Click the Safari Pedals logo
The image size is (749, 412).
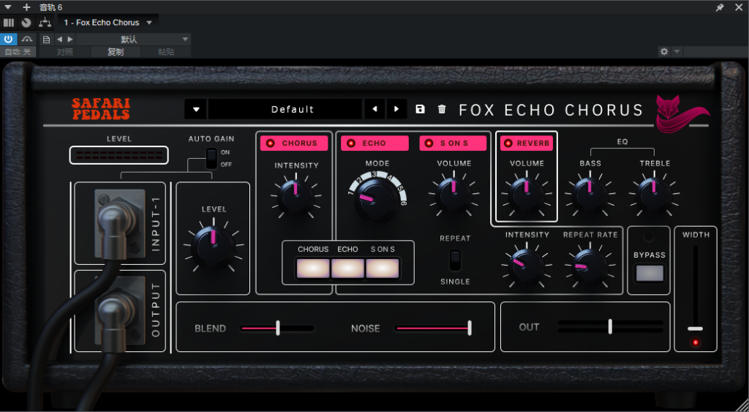101,109
